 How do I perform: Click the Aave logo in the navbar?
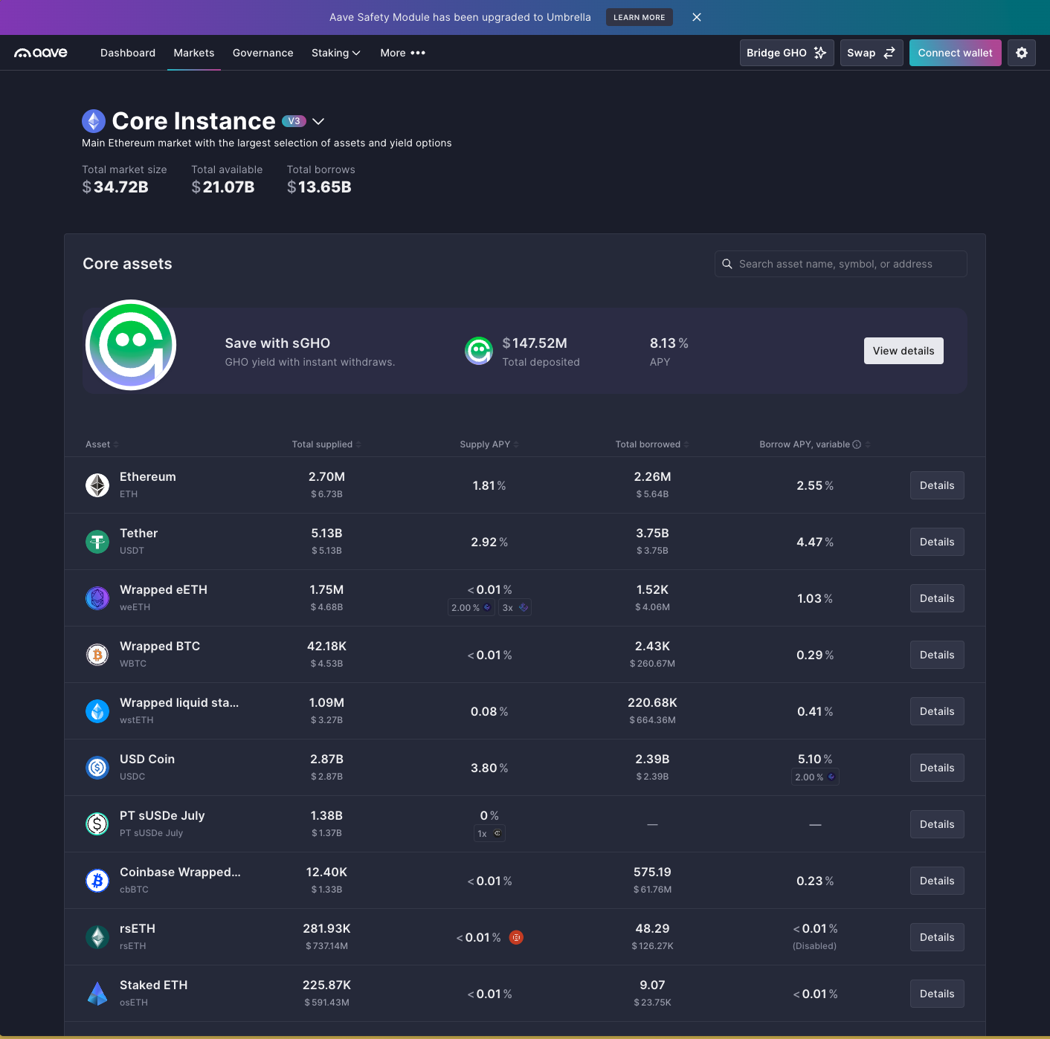click(x=41, y=52)
